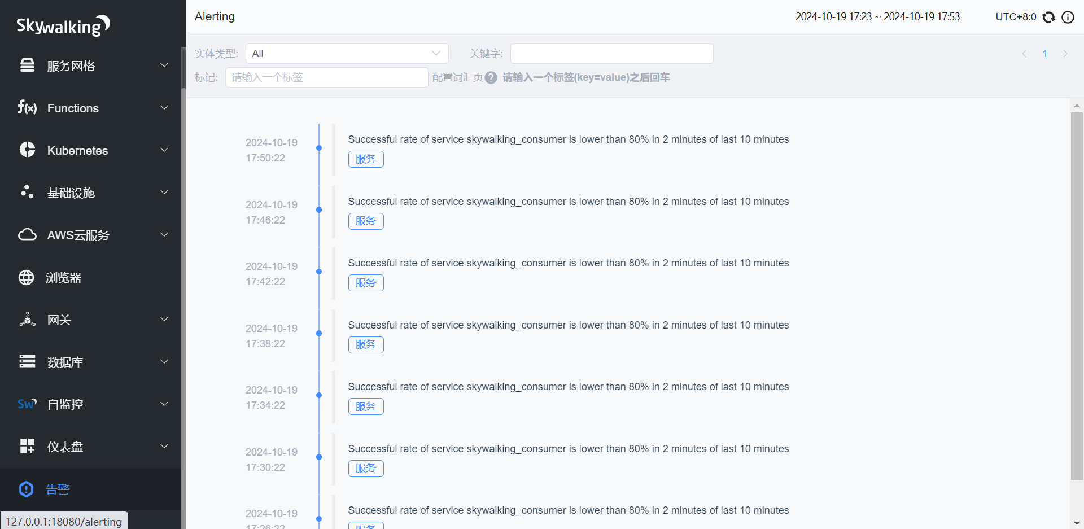
Task: Open the Kubernetes menu item
Action: point(90,150)
